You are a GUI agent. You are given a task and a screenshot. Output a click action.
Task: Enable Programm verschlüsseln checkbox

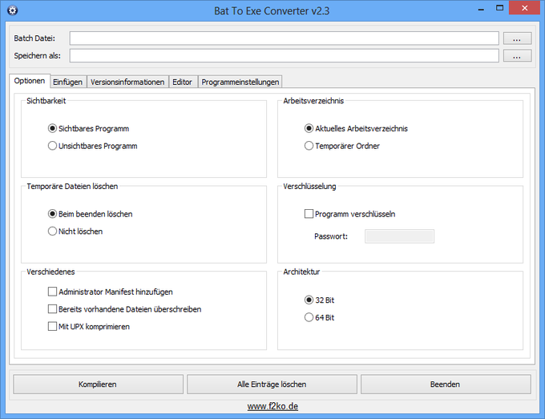(x=349, y=214)
